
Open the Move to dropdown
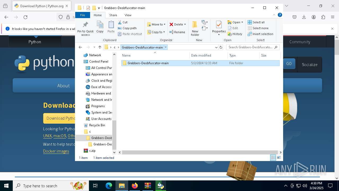click(x=156, y=24)
